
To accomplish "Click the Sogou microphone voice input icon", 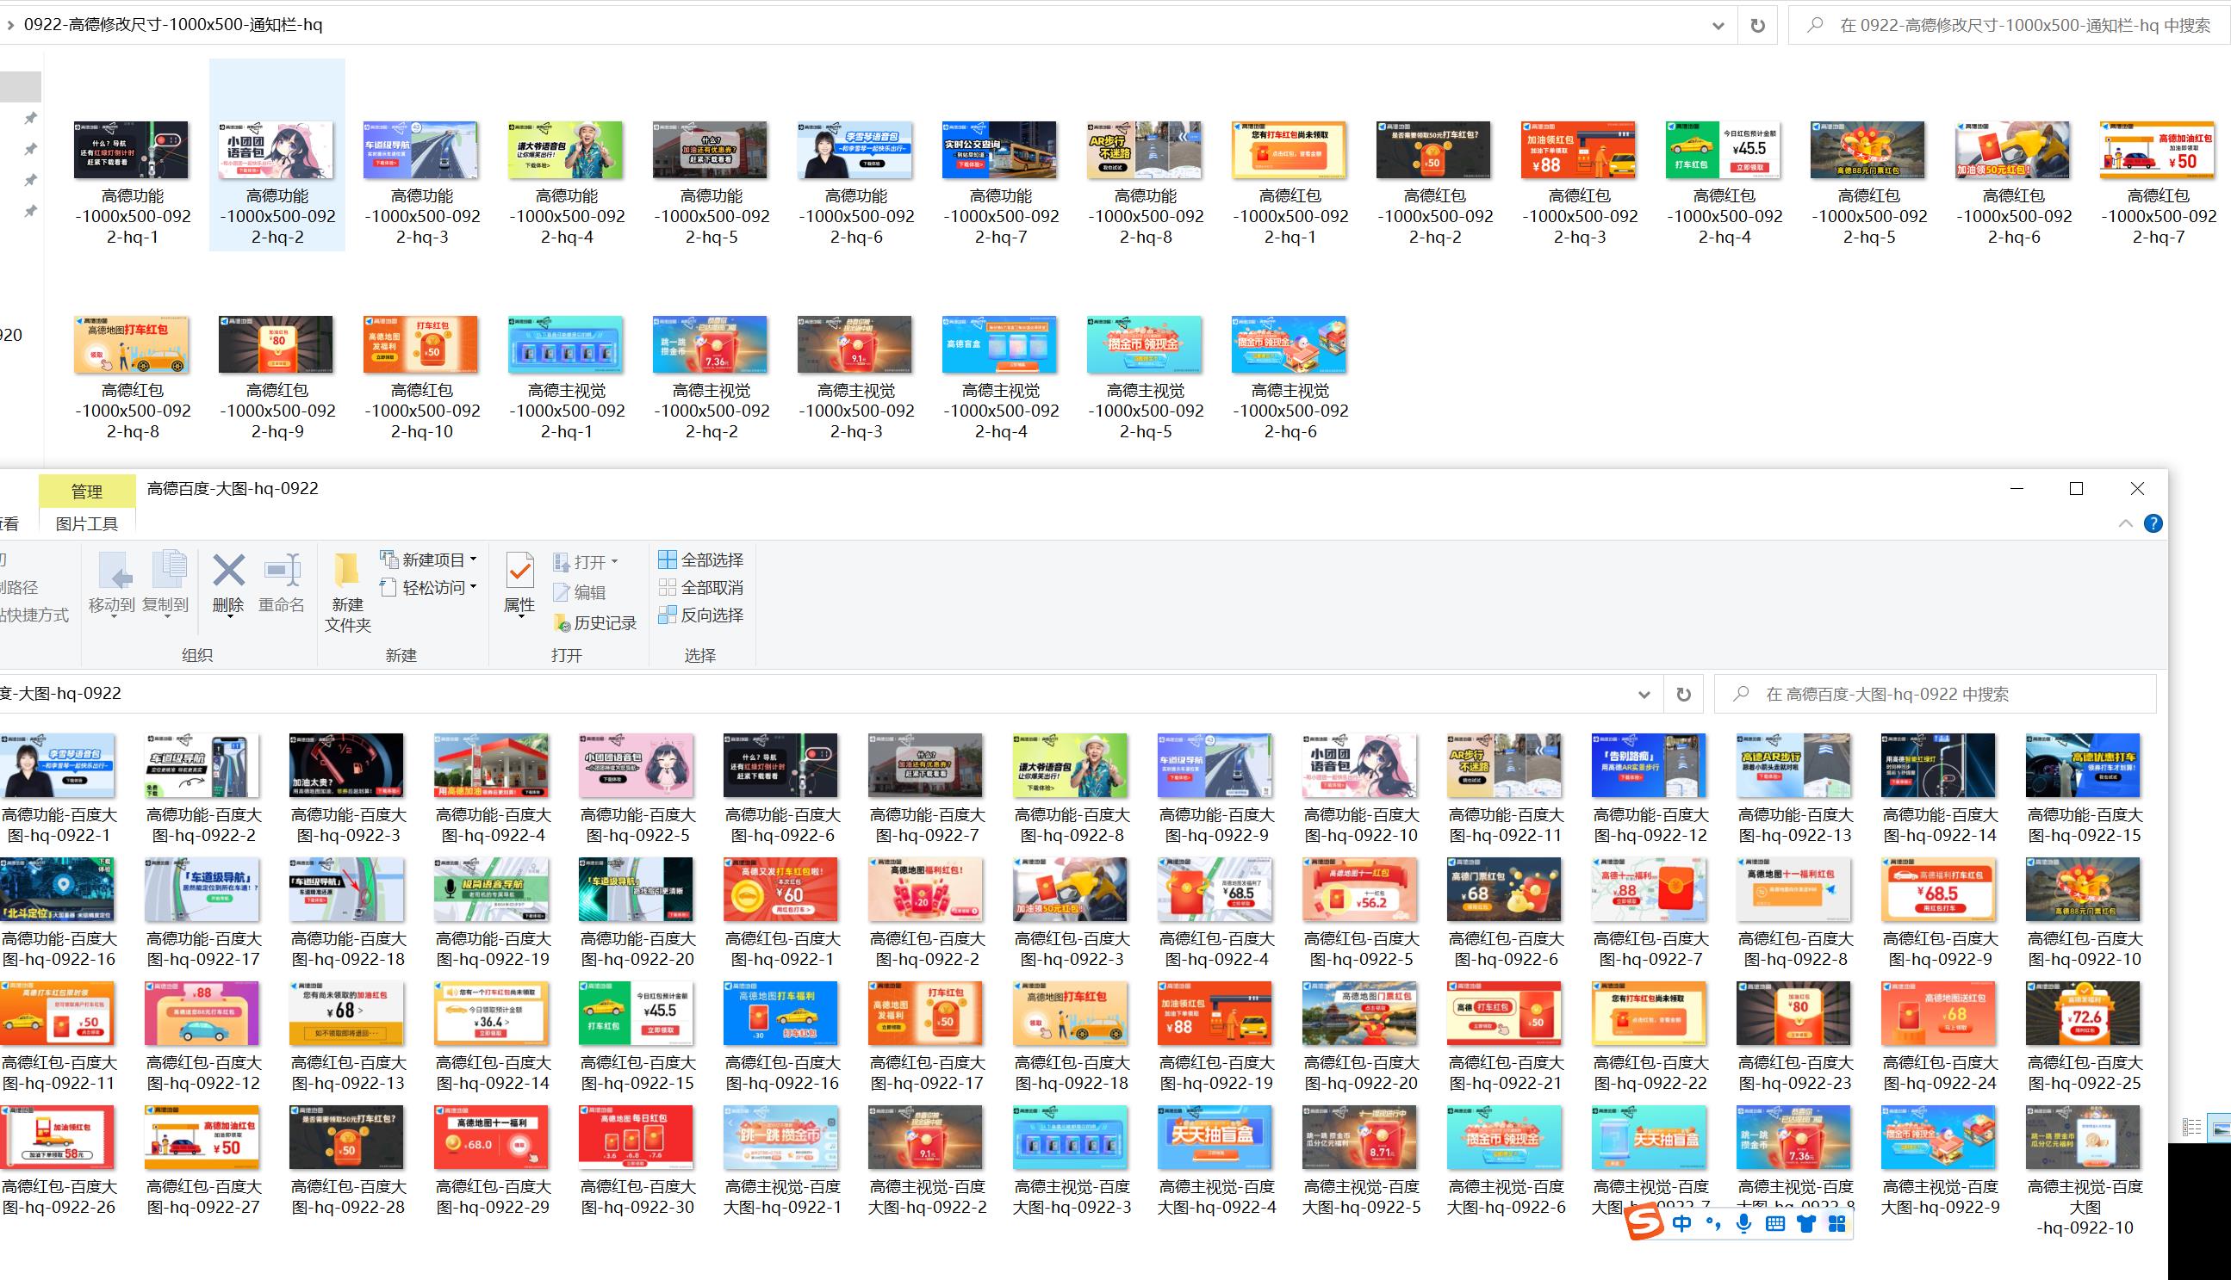I will (x=1743, y=1224).
